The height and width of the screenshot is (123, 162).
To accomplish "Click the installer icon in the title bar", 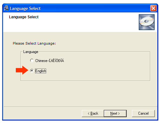I will pos(6,8).
